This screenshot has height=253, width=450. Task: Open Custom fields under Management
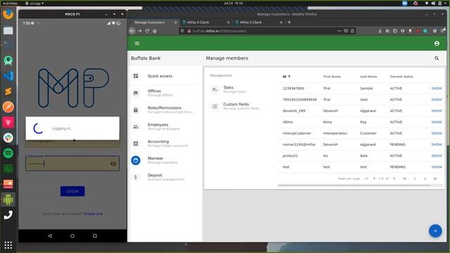click(x=240, y=106)
